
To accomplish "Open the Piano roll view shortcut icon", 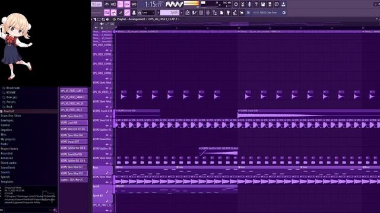I will click(194, 12).
